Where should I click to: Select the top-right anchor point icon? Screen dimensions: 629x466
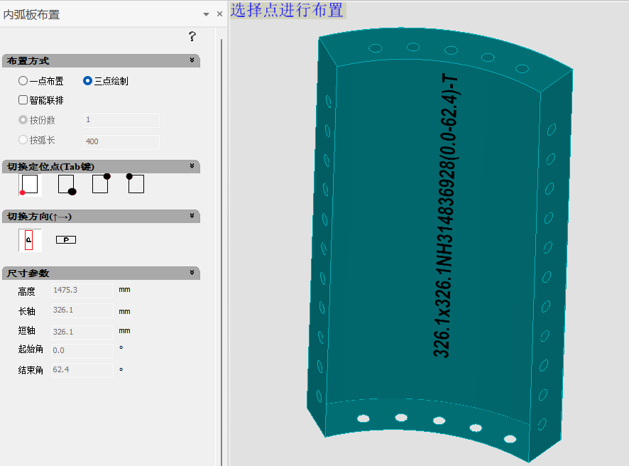(x=101, y=184)
